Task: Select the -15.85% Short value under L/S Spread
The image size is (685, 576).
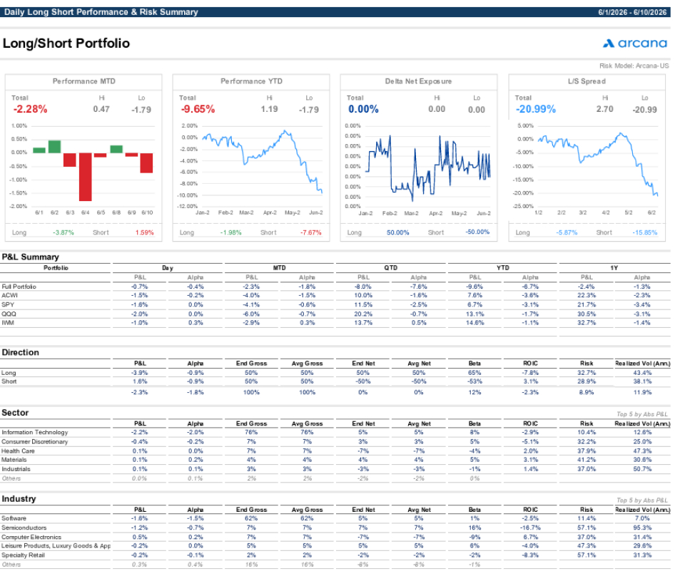Action: [x=644, y=232]
